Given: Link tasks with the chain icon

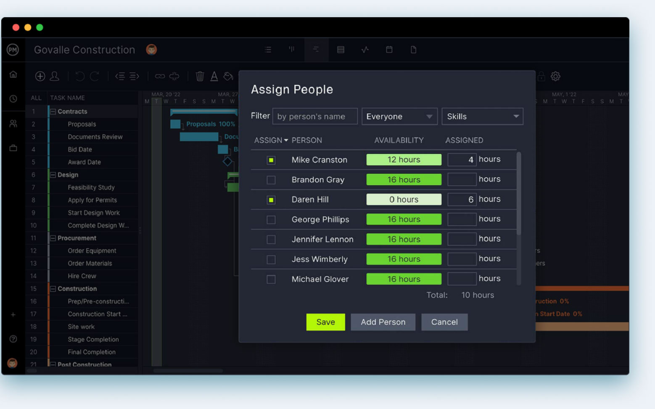Looking at the screenshot, I should coord(160,76).
